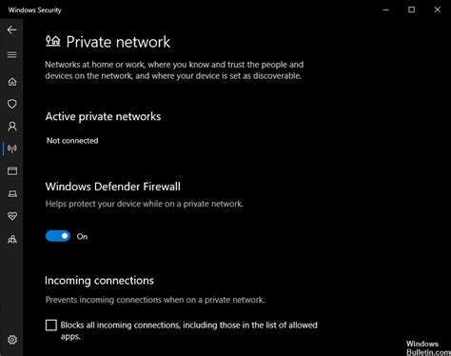Screen dimensions: 451x356
Task: Open Family options icon
Action: [12, 239]
